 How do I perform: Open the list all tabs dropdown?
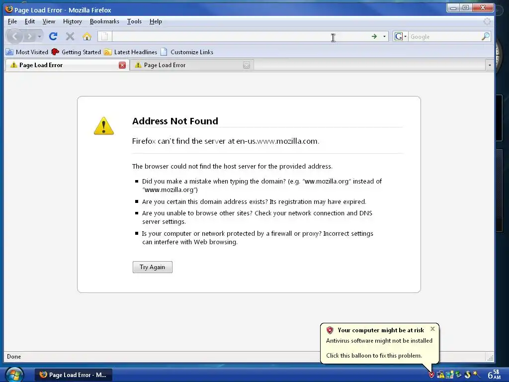point(490,65)
